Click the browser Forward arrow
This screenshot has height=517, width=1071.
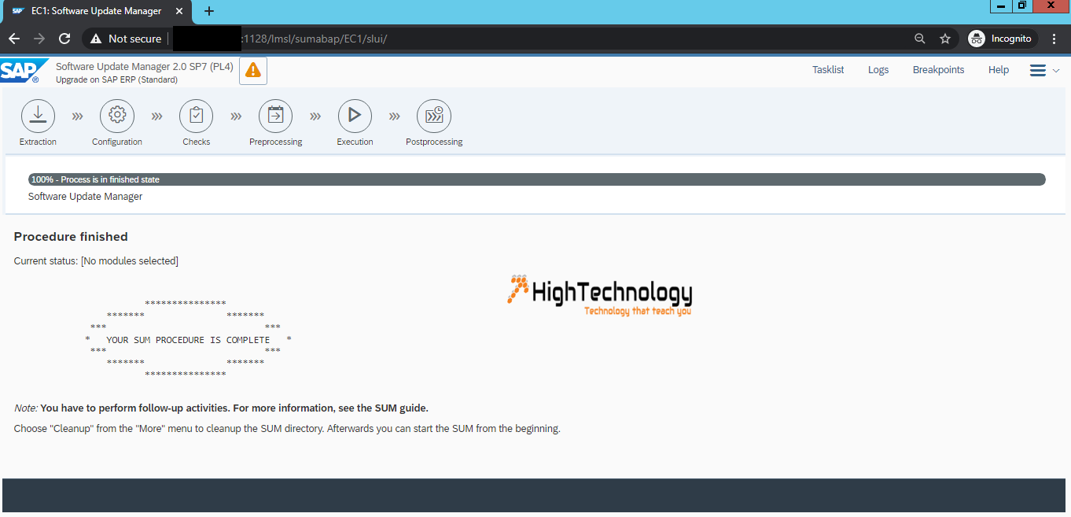(x=39, y=39)
